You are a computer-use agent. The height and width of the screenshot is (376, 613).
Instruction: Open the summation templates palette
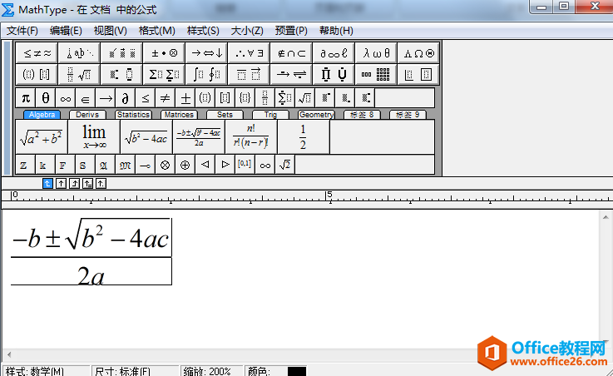click(x=162, y=74)
